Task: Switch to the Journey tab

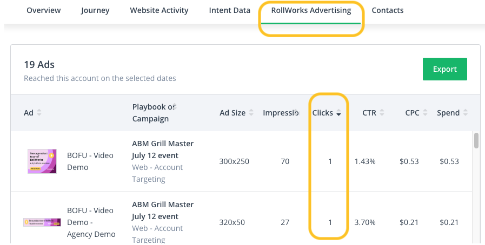Action: click(x=95, y=10)
